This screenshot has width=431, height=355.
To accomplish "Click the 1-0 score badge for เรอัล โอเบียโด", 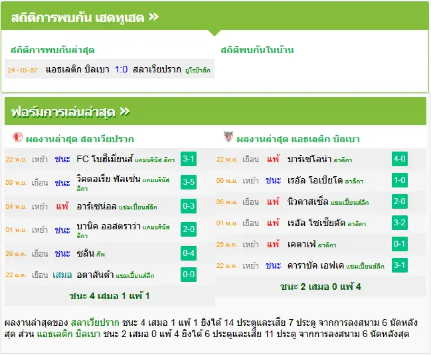I will [x=400, y=180].
